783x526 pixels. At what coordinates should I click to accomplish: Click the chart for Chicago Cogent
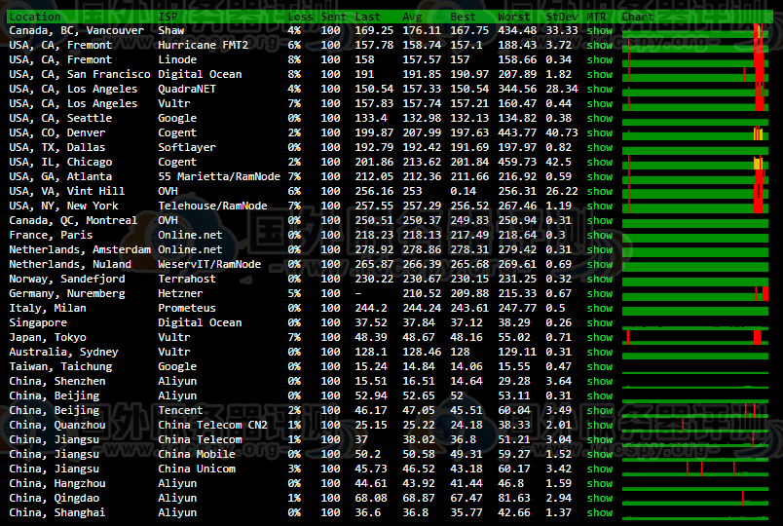point(695,163)
